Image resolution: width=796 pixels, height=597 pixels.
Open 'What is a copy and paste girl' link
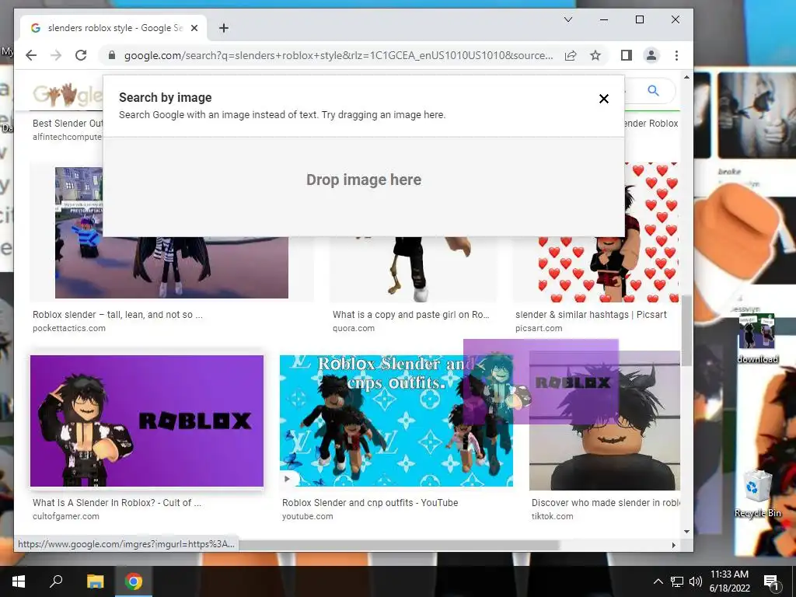(x=410, y=315)
